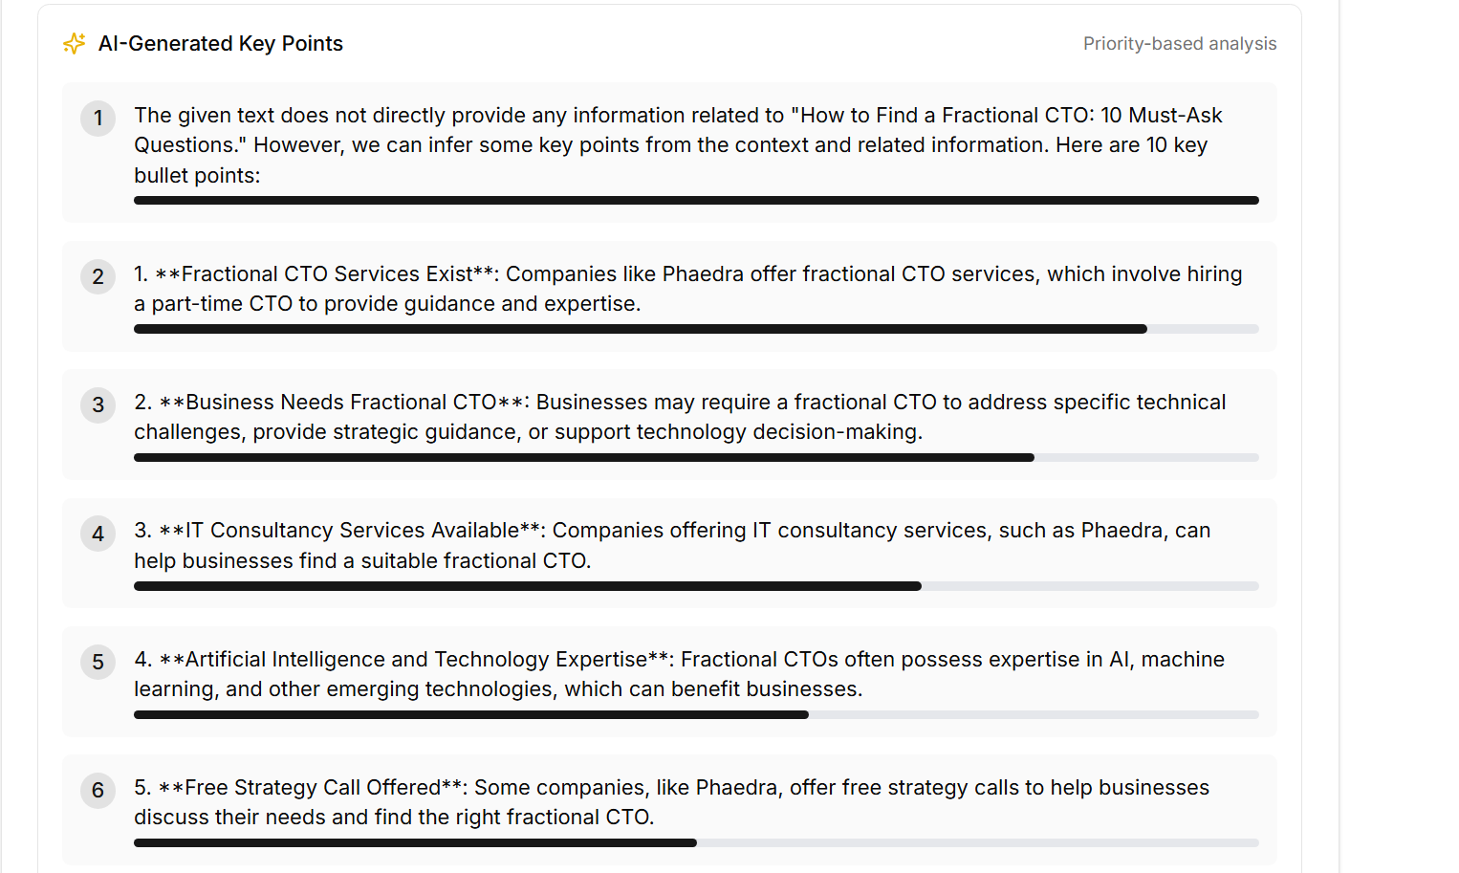1459x873 pixels.
Task: Select the number 3 badge
Action: 98,405
